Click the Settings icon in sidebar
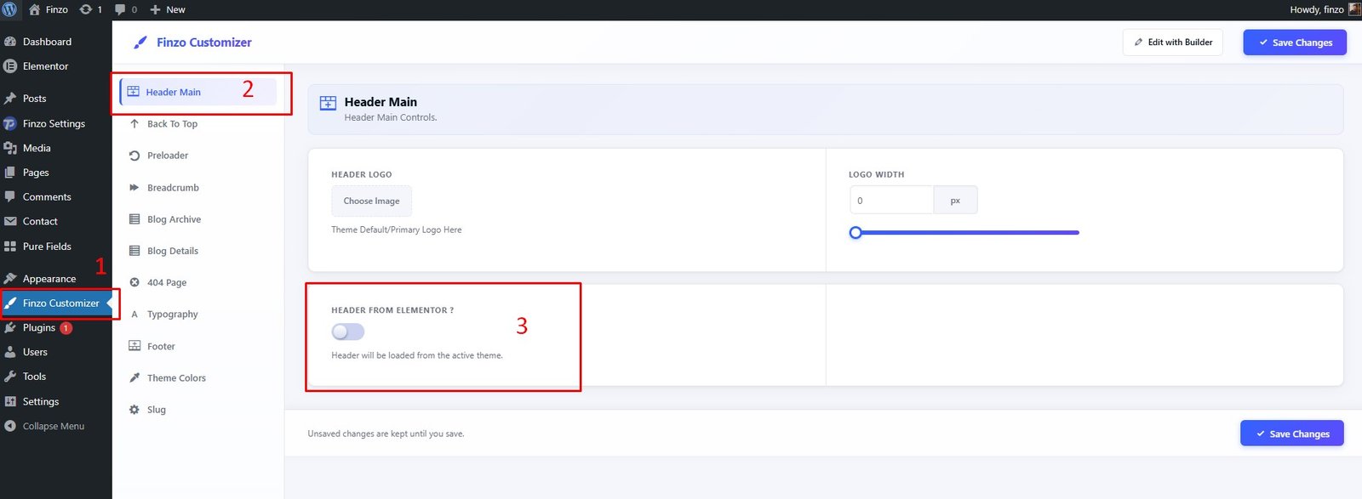The height and width of the screenshot is (499, 1362). pyautogui.click(x=10, y=401)
